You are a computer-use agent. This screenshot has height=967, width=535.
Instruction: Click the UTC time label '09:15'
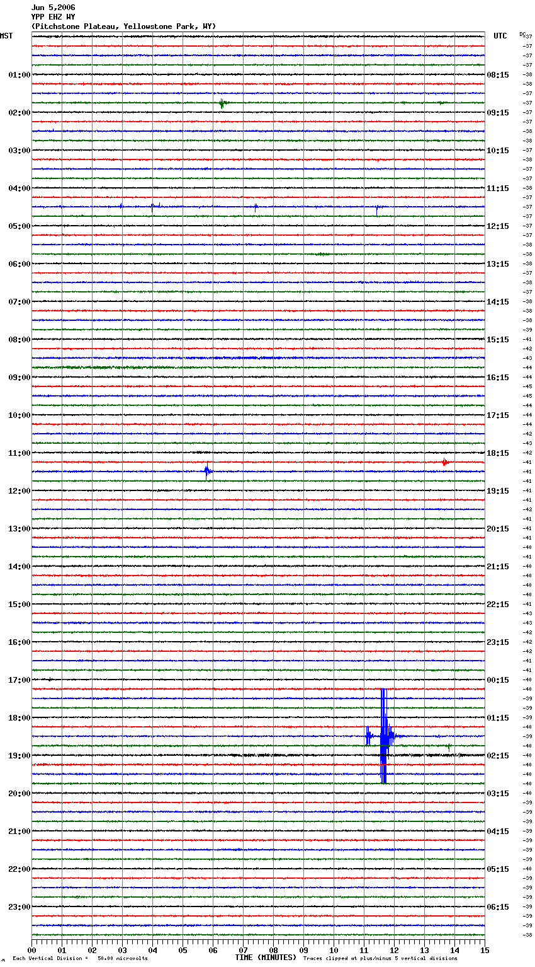[x=498, y=113]
